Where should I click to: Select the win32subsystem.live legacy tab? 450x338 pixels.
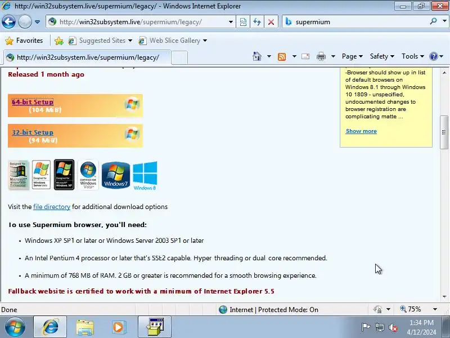(x=87, y=57)
